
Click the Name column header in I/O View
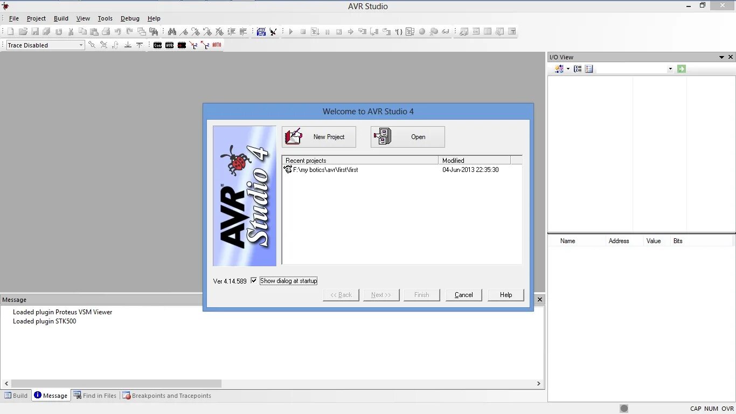[x=577, y=241]
